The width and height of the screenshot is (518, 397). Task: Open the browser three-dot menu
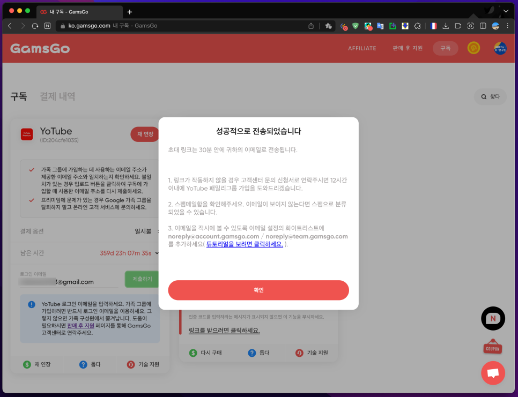pyautogui.click(x=508, y=26)
